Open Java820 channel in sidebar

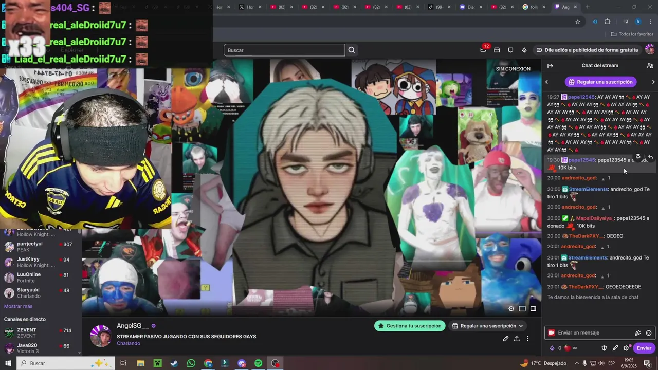pyautogui.click(x=41, y=348)
